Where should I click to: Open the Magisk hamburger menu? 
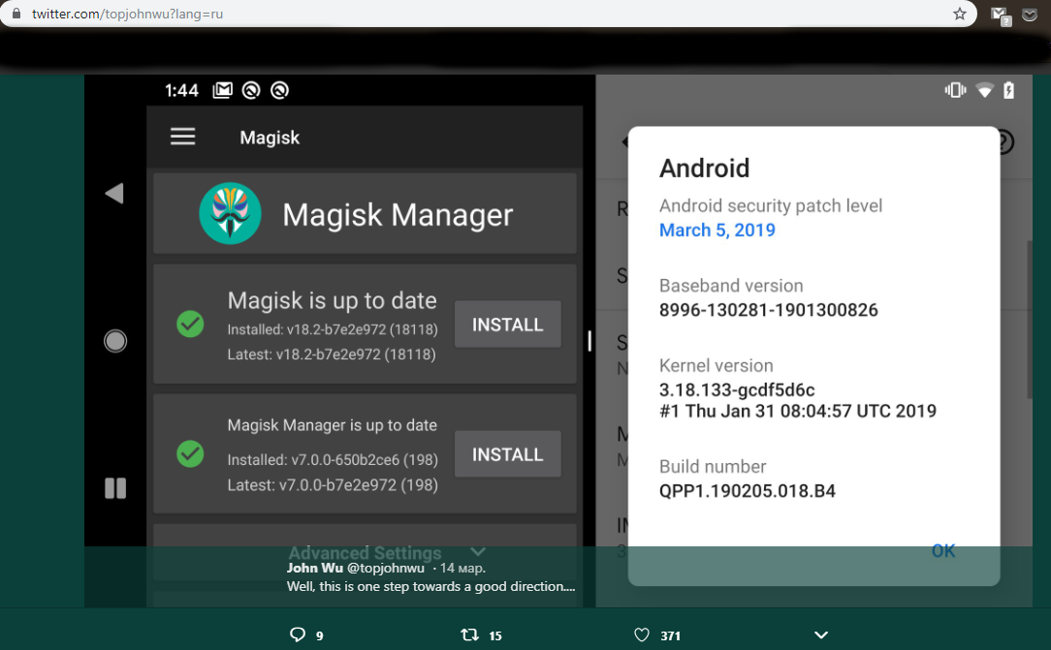tap(182, 137)
